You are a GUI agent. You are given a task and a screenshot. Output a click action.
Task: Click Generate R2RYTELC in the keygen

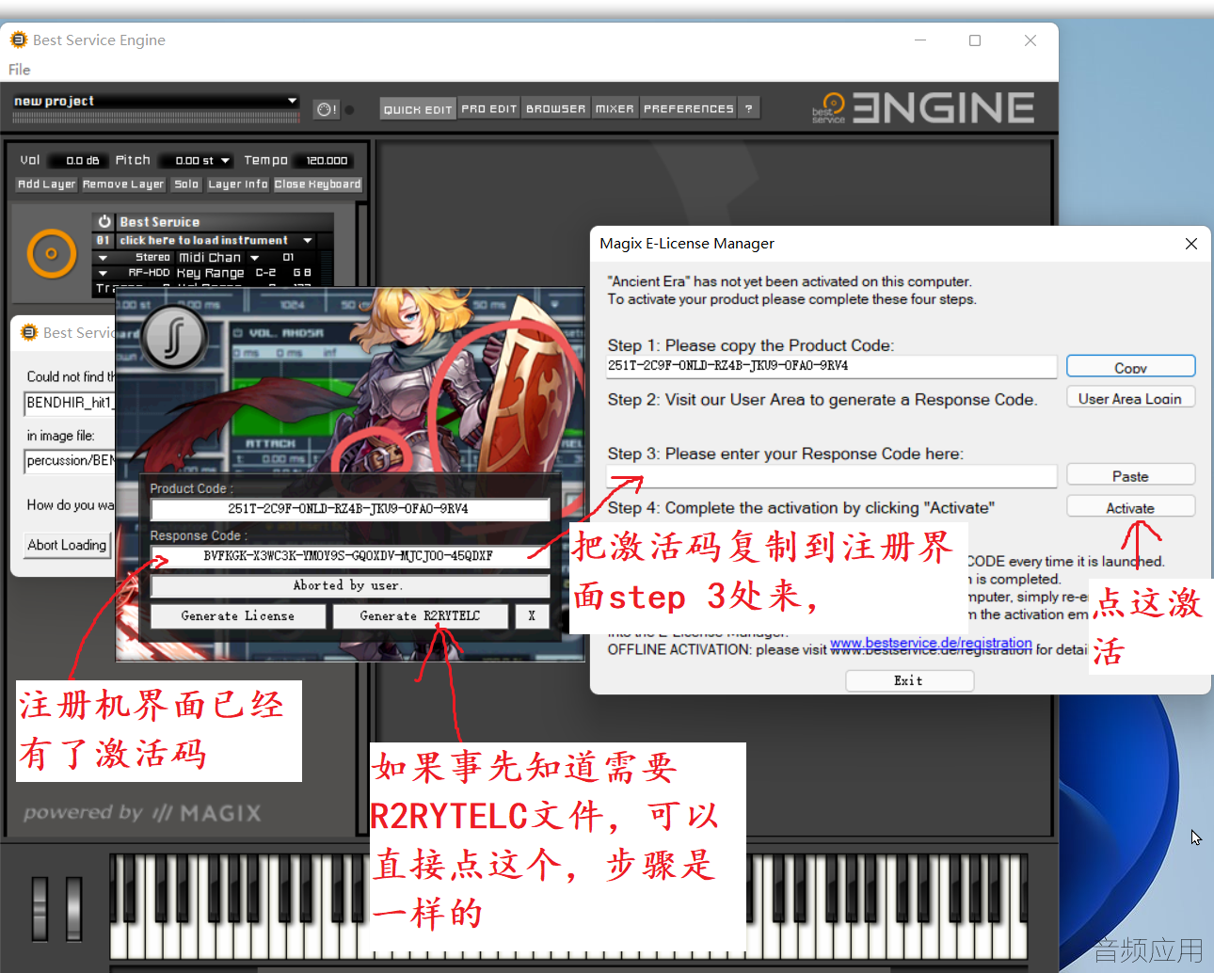[x=420, y=615]
